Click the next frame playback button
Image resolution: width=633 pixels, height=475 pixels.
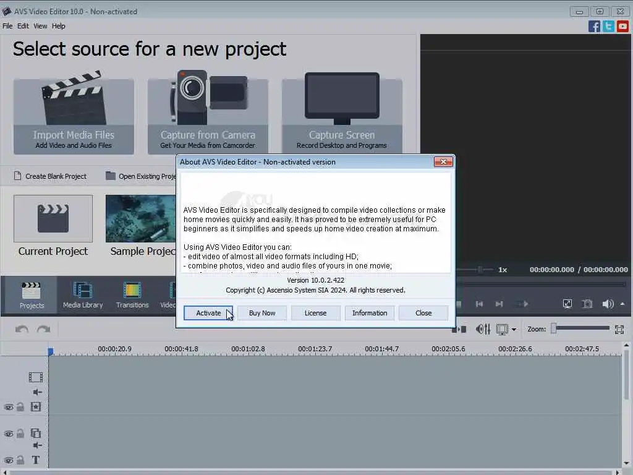click(x=499, y=304)
